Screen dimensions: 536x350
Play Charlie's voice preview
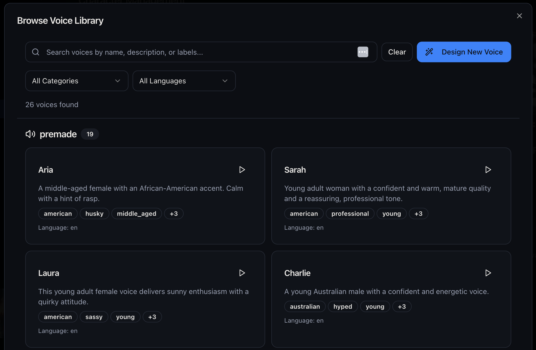pos(488,273)
